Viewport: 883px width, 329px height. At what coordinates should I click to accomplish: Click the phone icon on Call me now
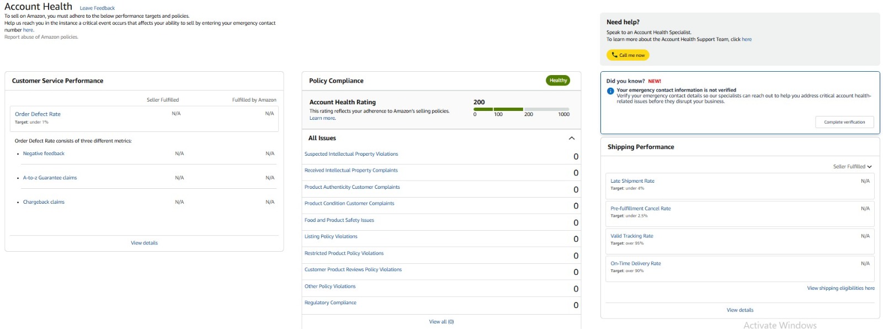(x=614, y=55)
